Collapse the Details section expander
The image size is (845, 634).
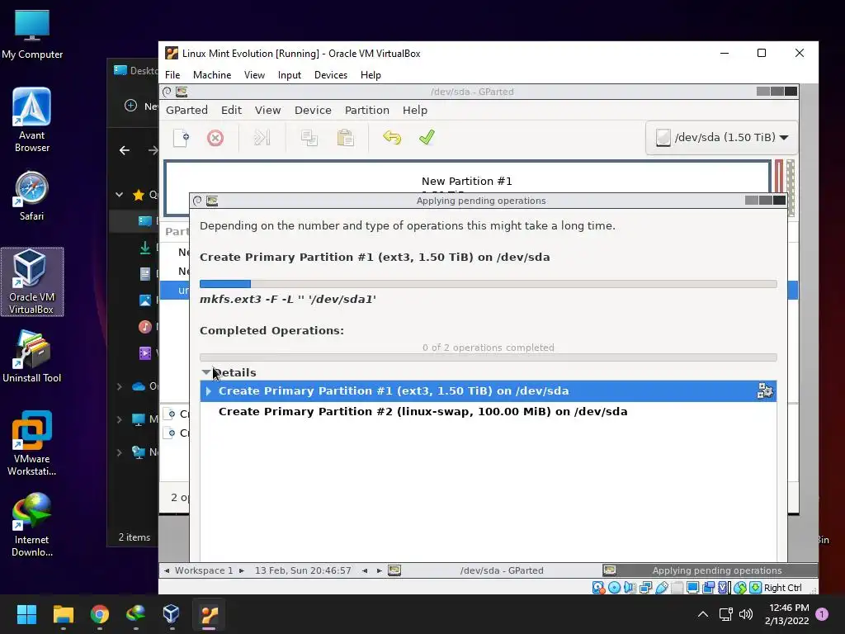(x=205, y=372)
